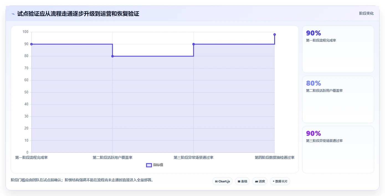385x196 pixels.
Task: Click the 第二阶段活跃用户覆盖率 caption in its card
Action: 324,91
